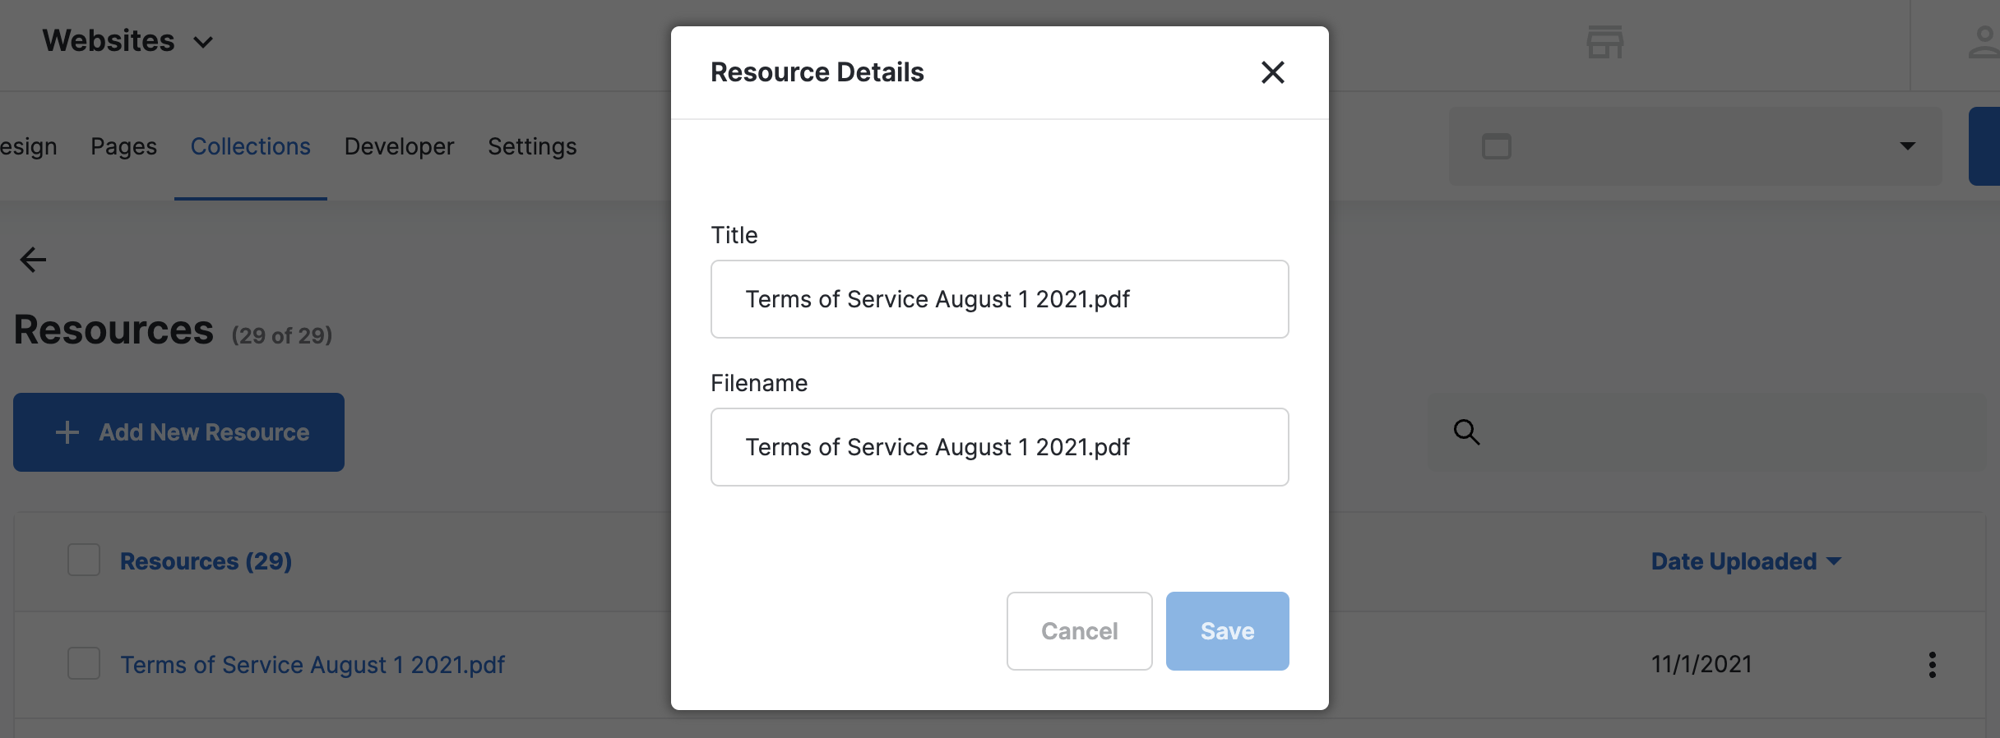The width and height of the screenshot is (2000, 738).
Task: Click the back arrow above Resources
Action: [x=33, y=260]
